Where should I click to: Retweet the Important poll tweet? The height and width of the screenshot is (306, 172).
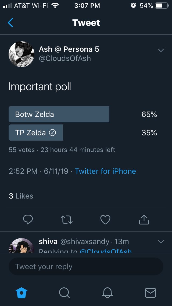point(67,220)
